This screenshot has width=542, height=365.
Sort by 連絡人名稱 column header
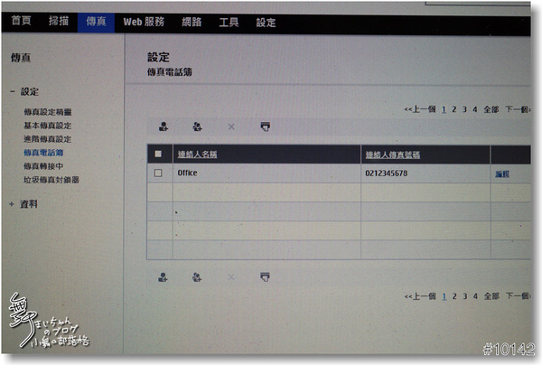click(x=197, y=154)
